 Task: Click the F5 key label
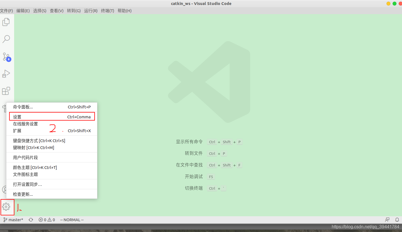(211, 177)
